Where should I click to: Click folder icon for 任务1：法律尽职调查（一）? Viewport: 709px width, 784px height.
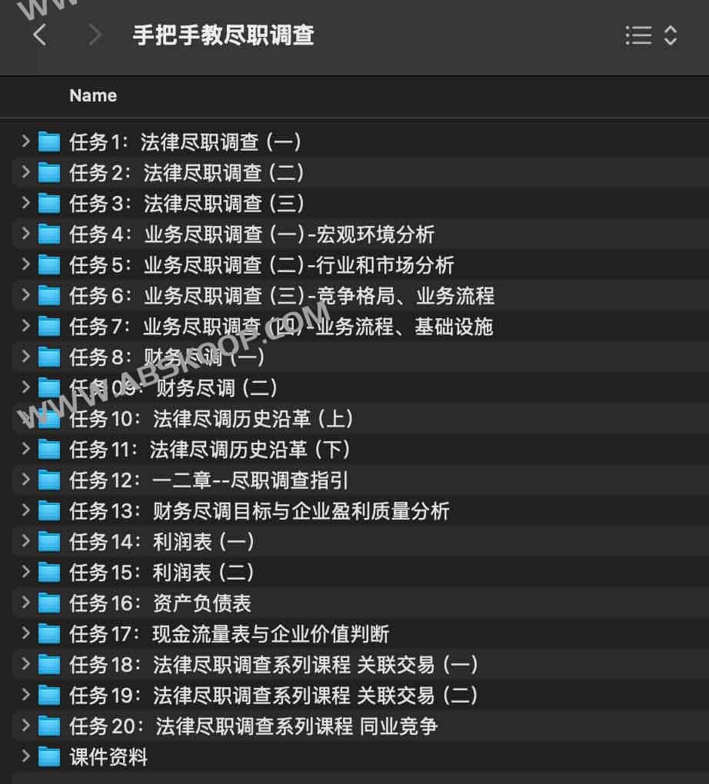[49, 141]
